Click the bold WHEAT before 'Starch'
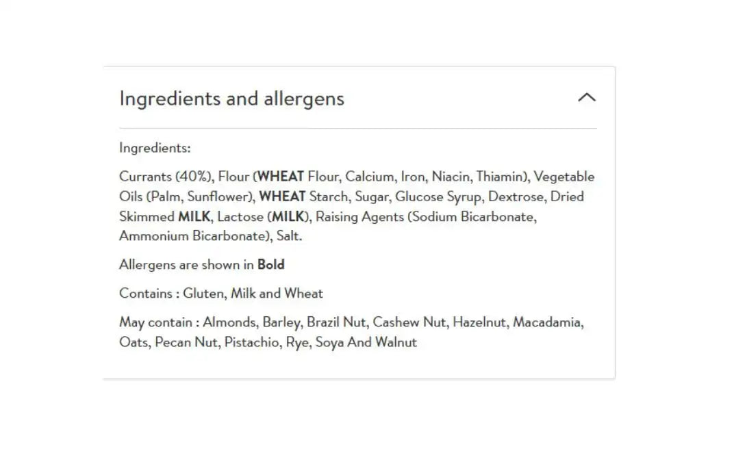Viewport: 747px width, 462px height. (x=282, y=196)
